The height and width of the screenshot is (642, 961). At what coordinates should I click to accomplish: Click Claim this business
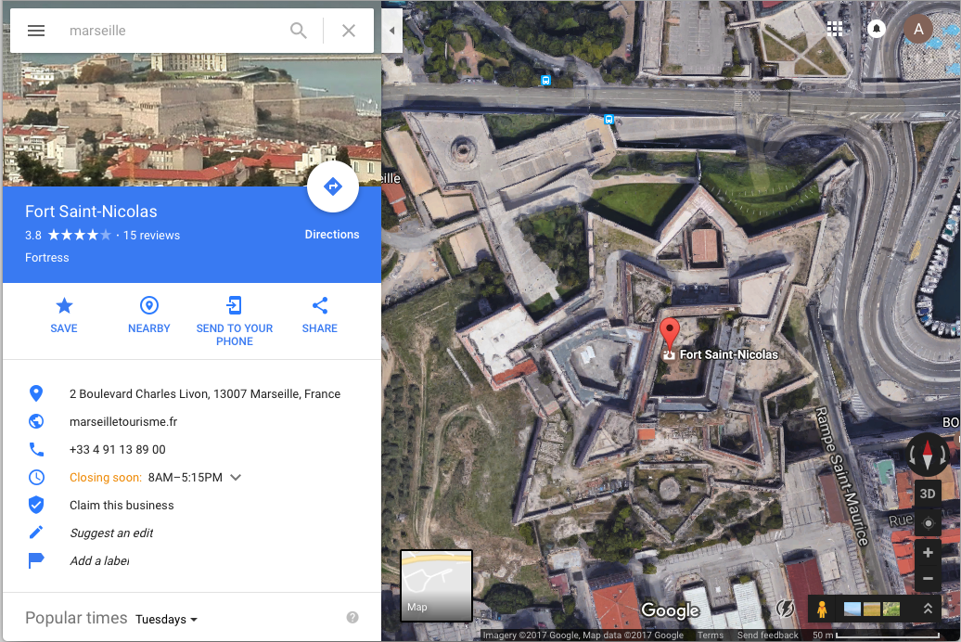tap(122, 506)
